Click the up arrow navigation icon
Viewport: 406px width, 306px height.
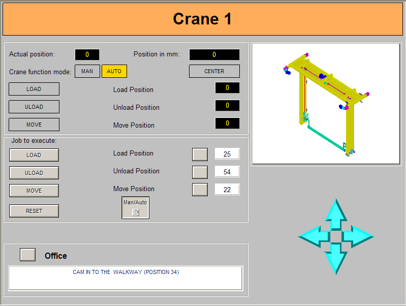pos(336,215)
